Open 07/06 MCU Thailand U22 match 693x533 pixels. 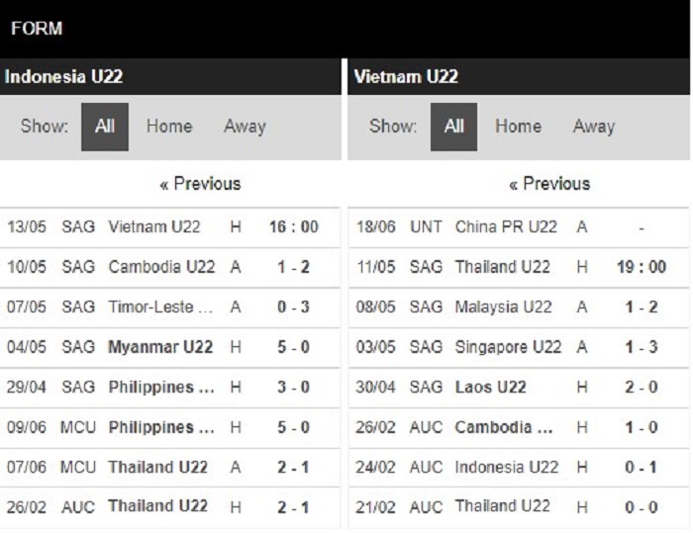169,467
